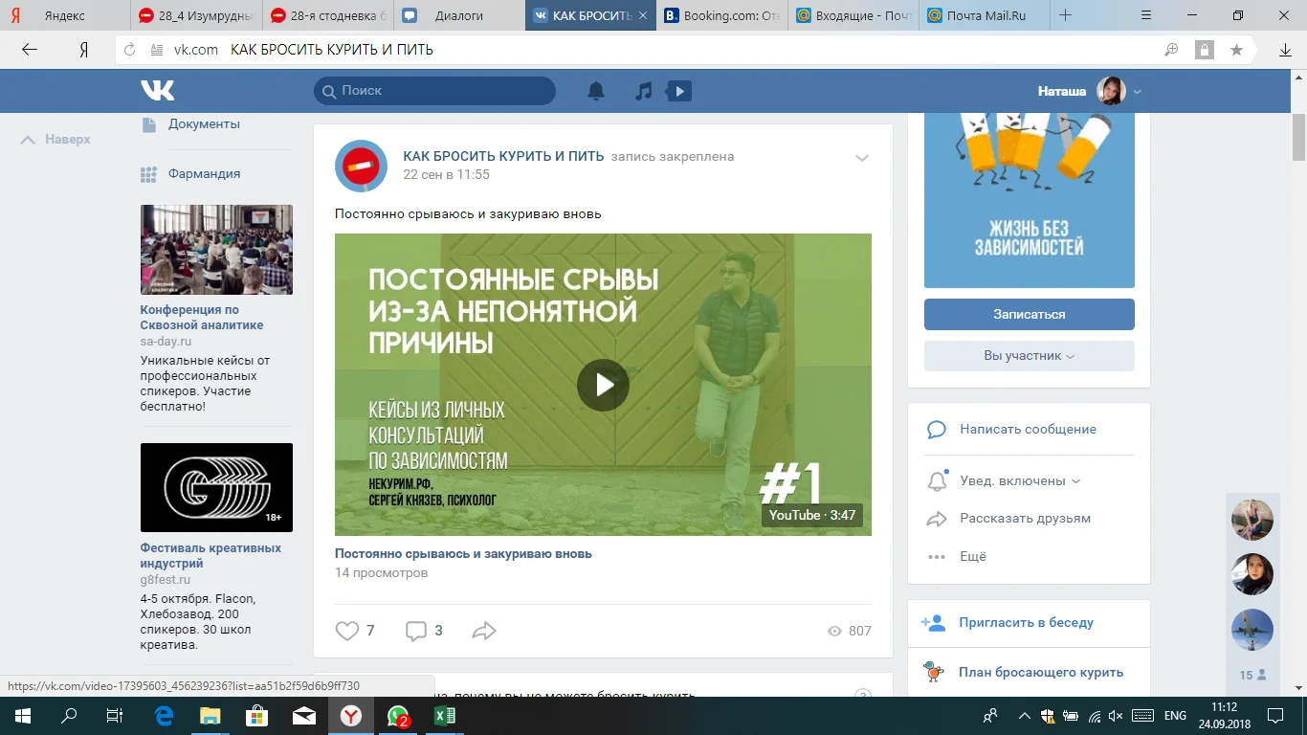Expand the pinned post options chevron
This screenshot has width=1307, height=735.
pos(862,158)
